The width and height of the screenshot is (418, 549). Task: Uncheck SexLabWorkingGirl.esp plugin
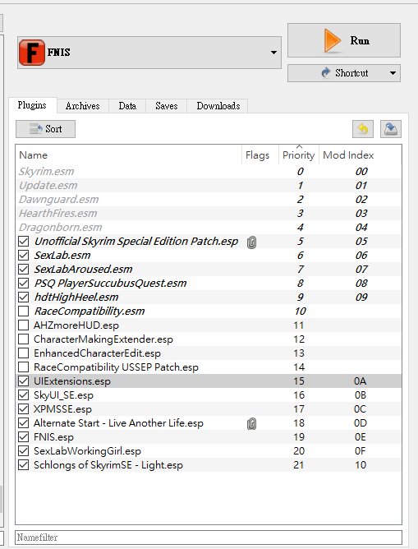coord(24,451)
